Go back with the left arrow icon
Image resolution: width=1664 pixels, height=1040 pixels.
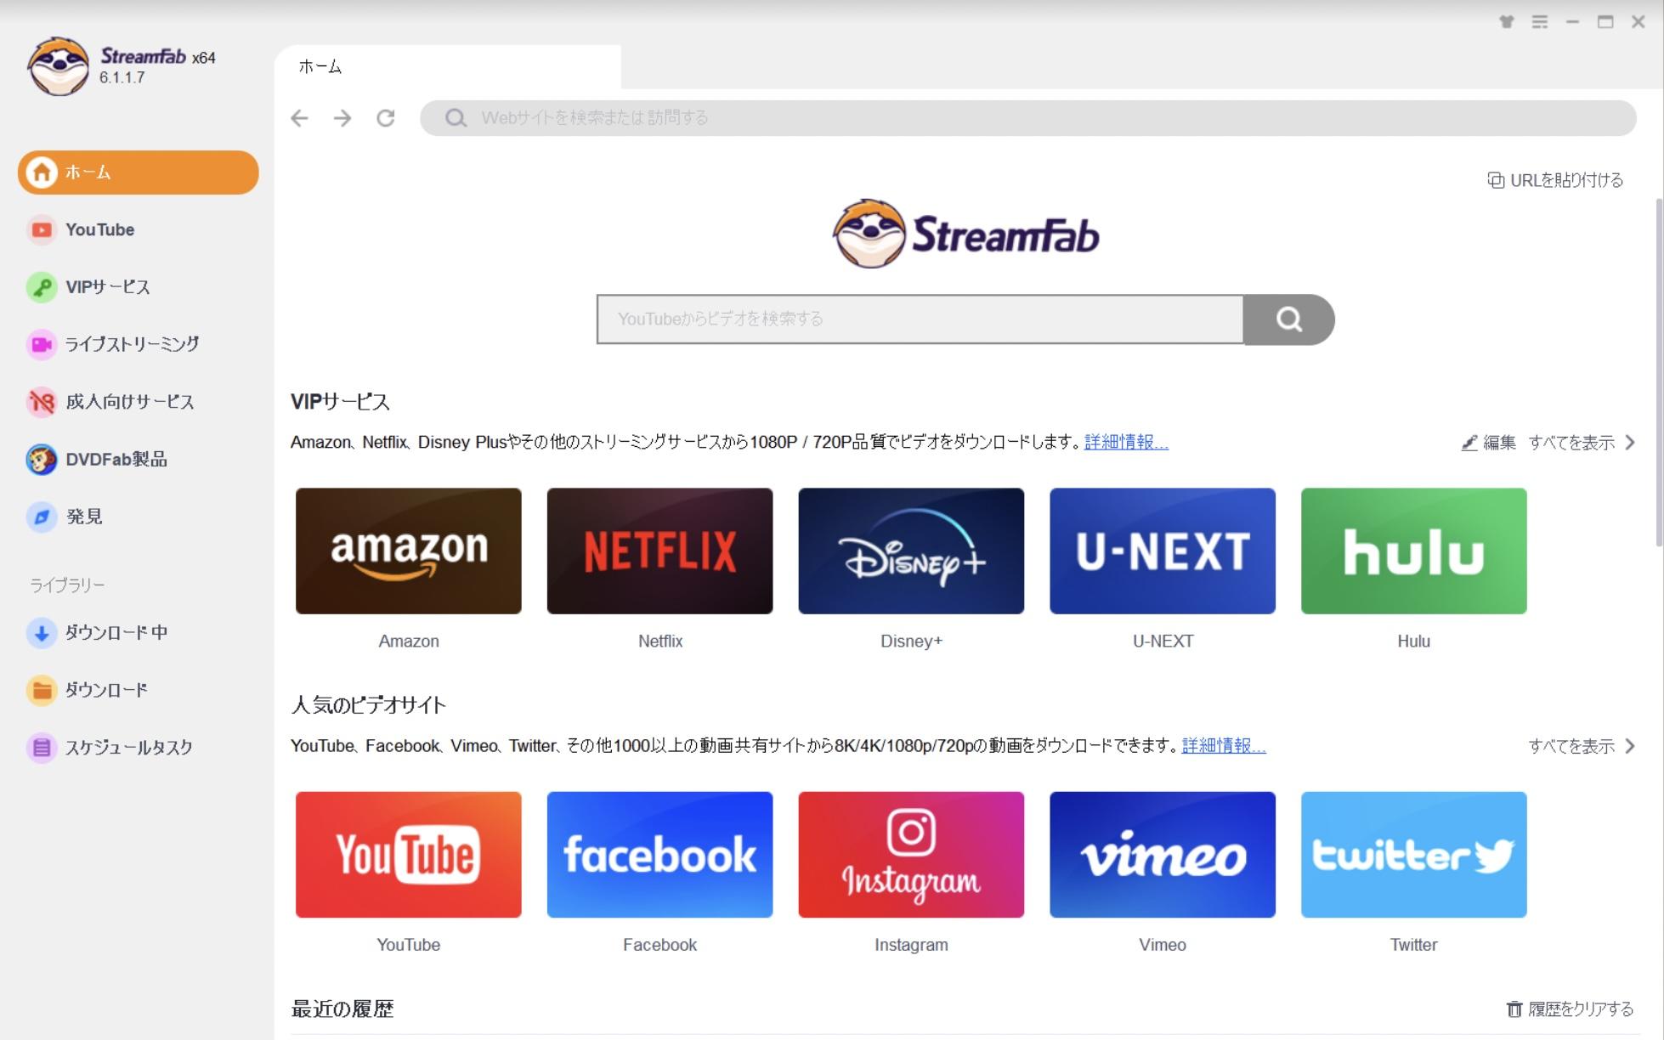[x=299, y=118]
